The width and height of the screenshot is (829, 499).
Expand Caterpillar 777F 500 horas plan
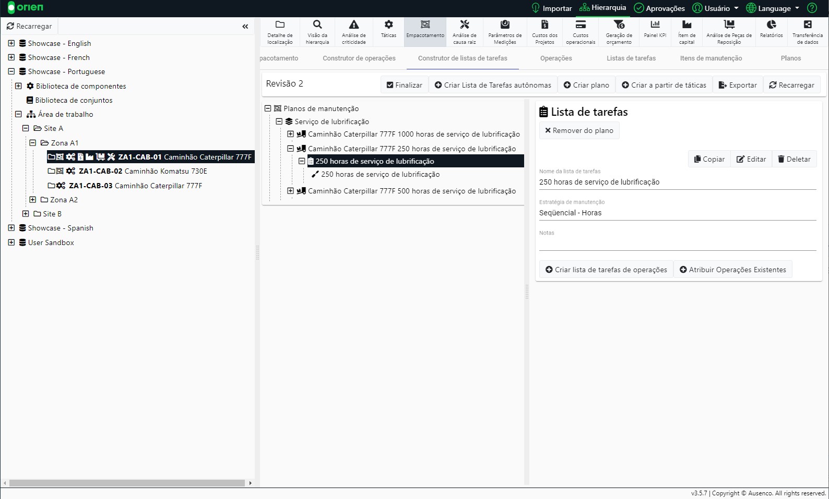(290, 191)
